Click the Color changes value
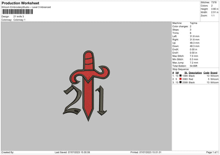Viewport: 220px width, 155px height. coord(191,26)
